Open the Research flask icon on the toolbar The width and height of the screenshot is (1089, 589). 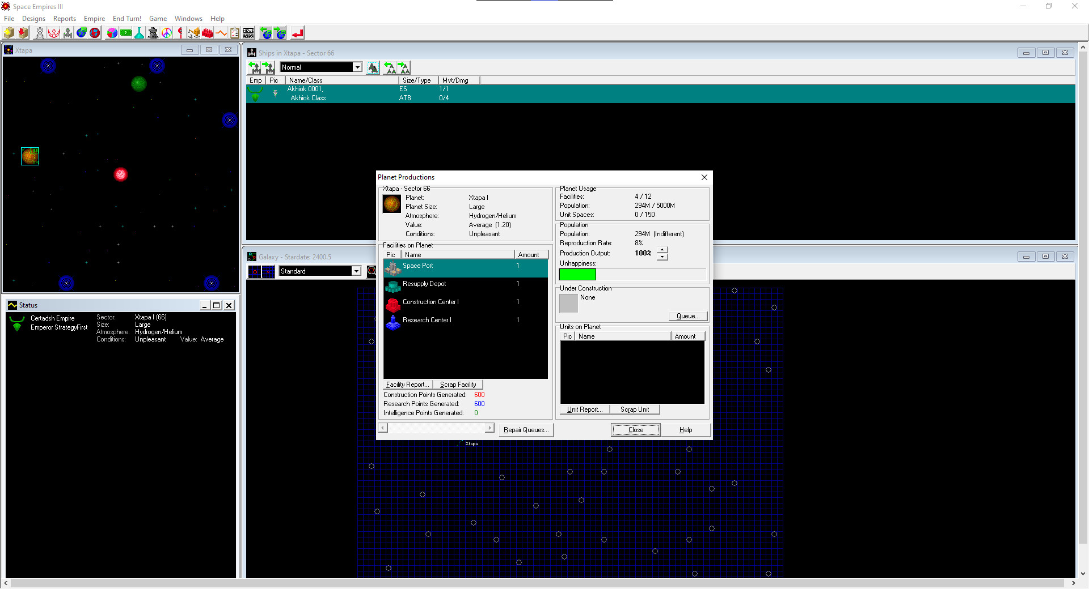click(x=139, y=32)
